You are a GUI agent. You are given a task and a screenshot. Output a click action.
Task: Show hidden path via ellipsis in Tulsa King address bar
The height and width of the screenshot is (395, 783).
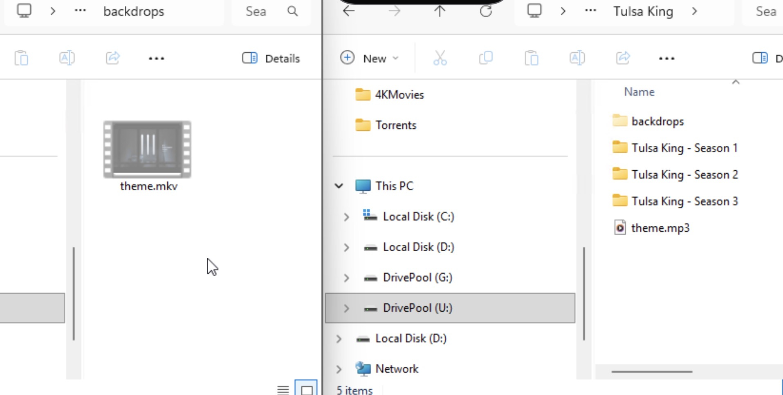click(590, 11)
